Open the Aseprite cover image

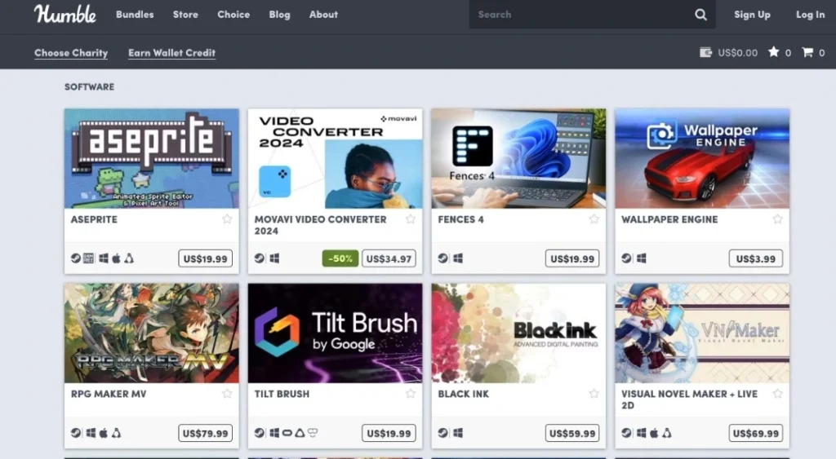(151, 158)
